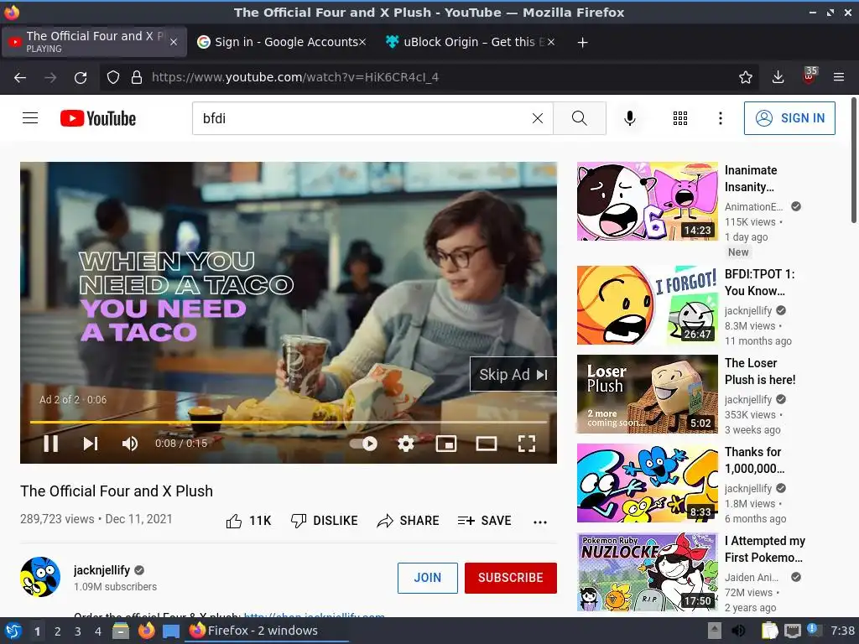
Task: Open jacknjellify channel name link
Action: click(x=102, y=570)
